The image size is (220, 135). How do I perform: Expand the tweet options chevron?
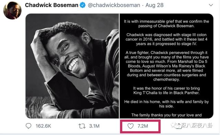tap(211, 5)
